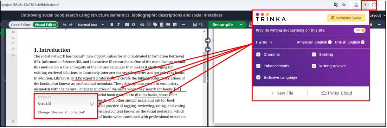Apply bold formatting with the B icon
387x128 pixels.
[112, 25]
